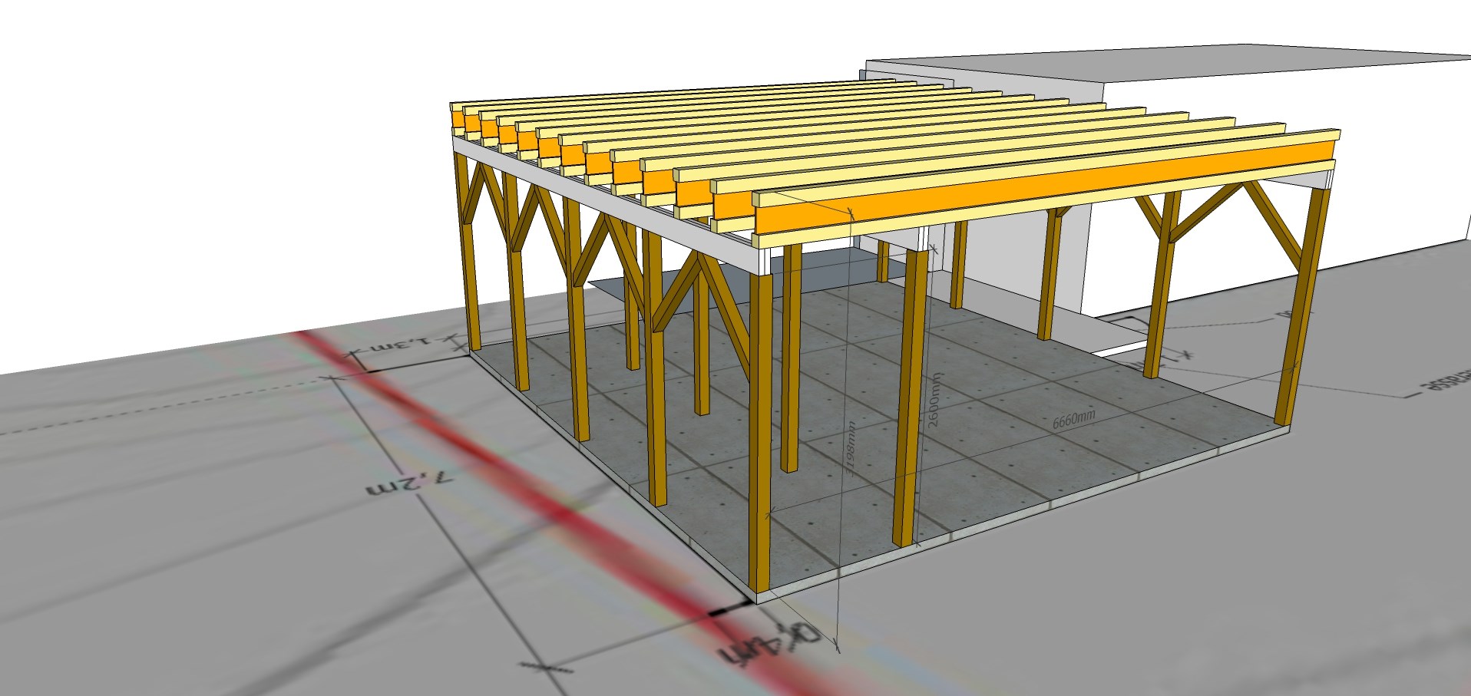Click the 6660mm dimension label
The image size is (1471, 696).
click(1073, 420)
